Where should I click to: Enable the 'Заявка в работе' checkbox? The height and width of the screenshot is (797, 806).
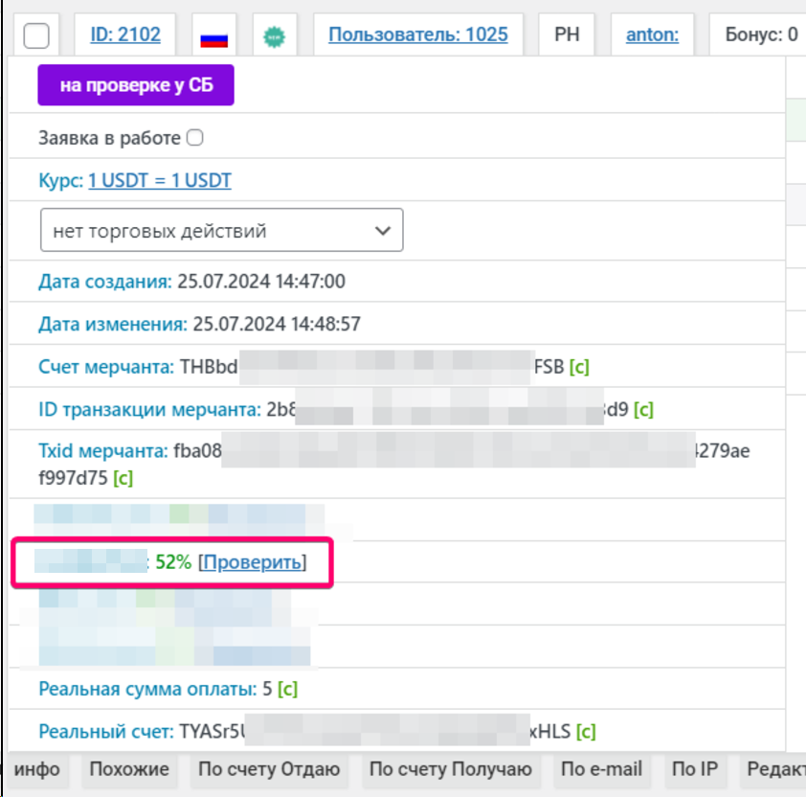[194, 138]
